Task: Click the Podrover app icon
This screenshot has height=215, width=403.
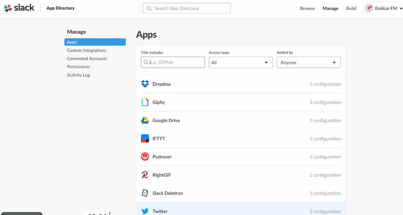Action: 145,157
